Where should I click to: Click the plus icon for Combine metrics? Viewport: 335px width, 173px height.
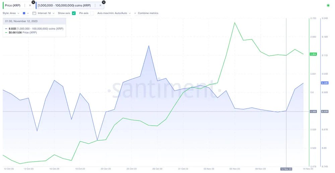tap(135, 13)
